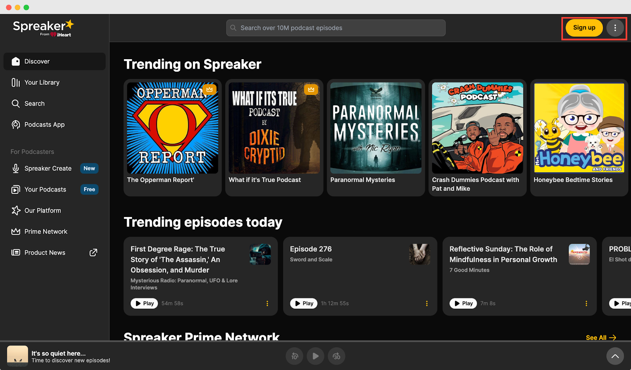The image size is (631, 370).
Task: Expand the player with the chevron up
Action: [615, 356]
